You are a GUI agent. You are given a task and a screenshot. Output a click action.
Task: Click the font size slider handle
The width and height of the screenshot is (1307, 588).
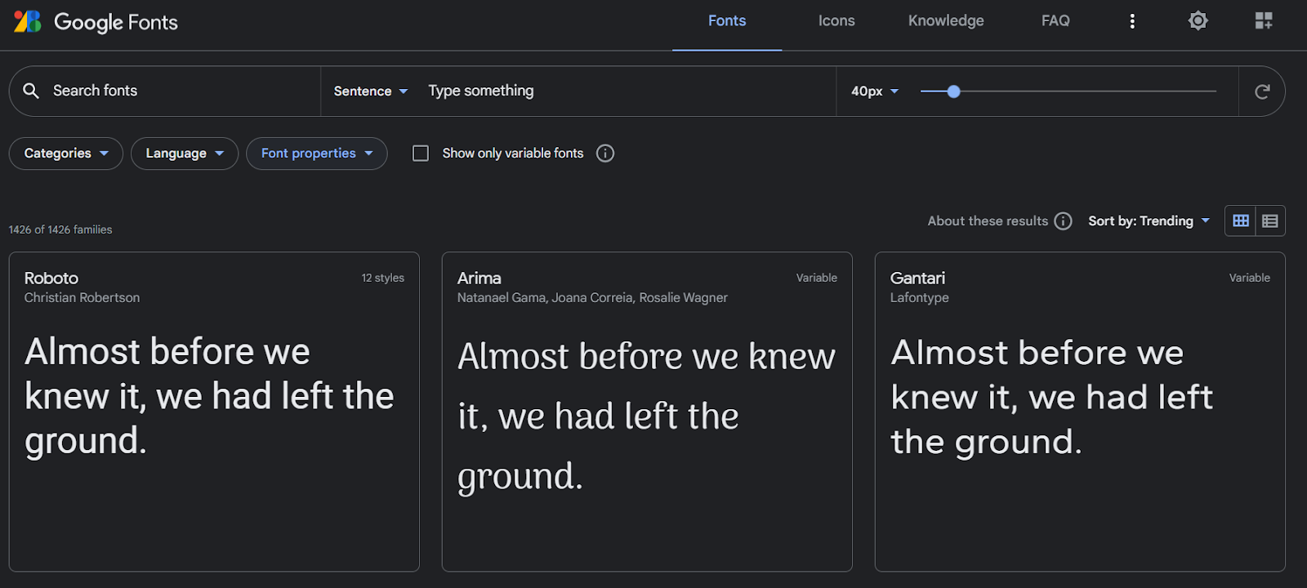coord(953,91)
